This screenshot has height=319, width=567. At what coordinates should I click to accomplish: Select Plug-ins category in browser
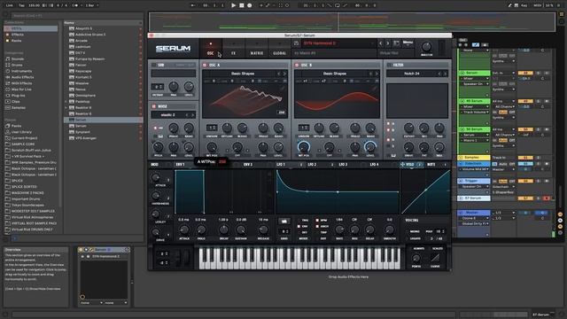[x=18, y=96]
